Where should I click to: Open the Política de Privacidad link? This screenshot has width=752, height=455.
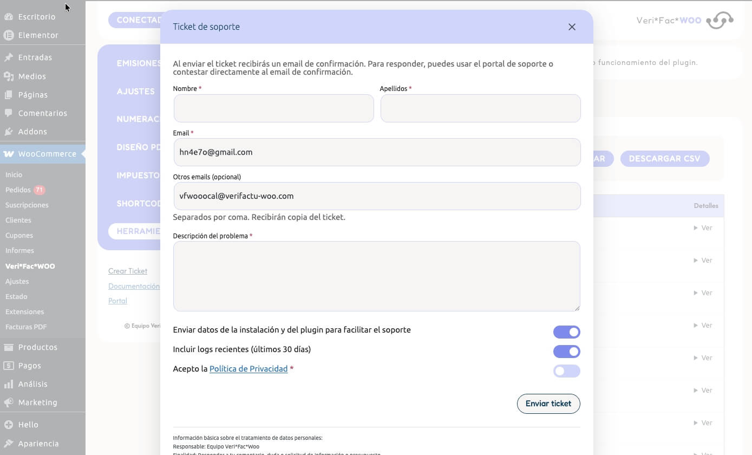coord(249,369)
